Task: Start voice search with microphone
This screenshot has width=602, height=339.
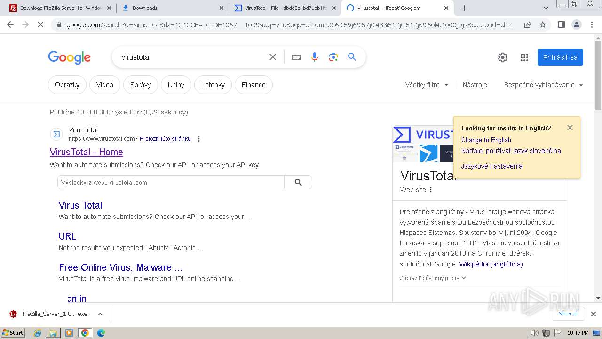Action: pos(315,57)
